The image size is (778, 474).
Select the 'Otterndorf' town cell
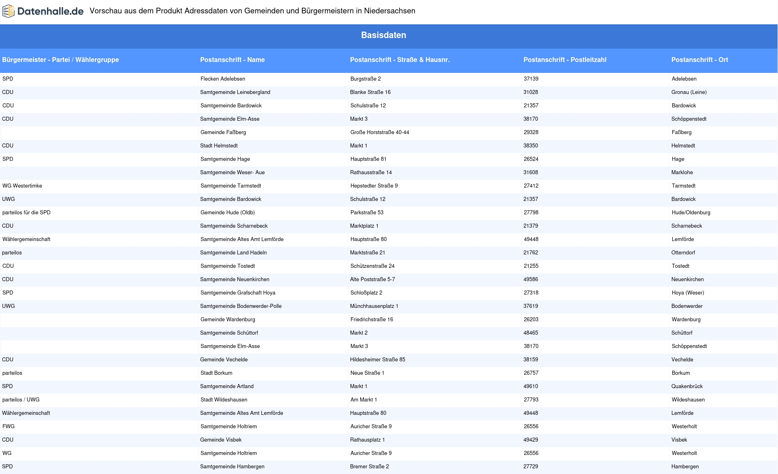[x=724, y=253]
